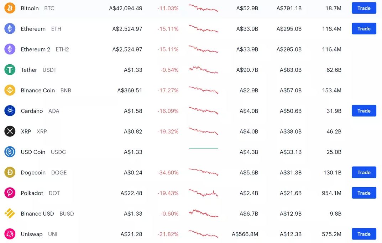Screen dimensions: 382x243
Task: Hit the Trade button for Dogecoin
Action: 364,173
